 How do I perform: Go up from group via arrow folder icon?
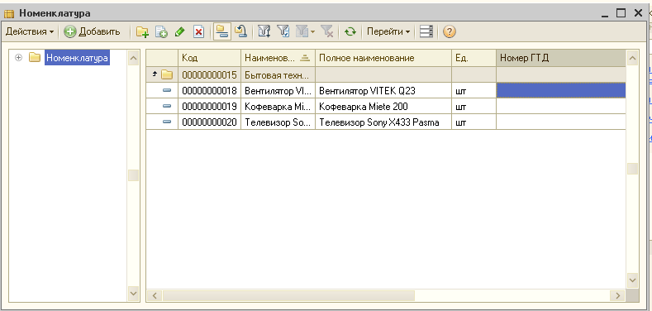162,75
